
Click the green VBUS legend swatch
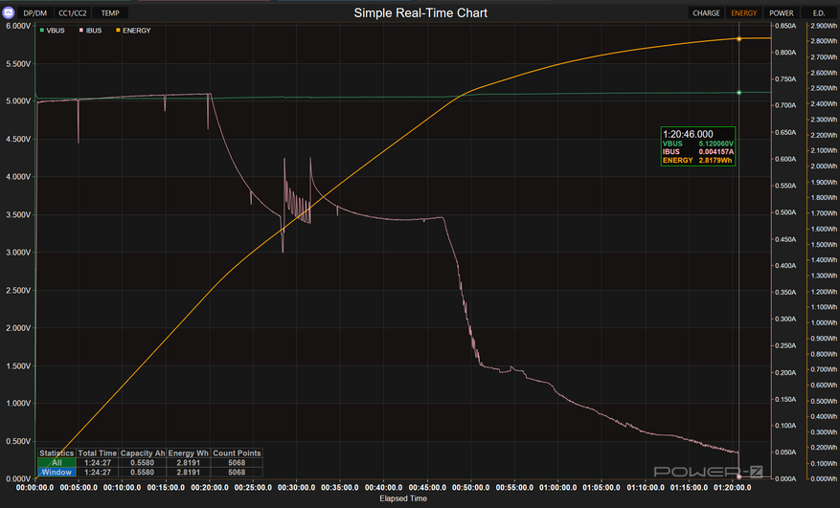(42, 30)
